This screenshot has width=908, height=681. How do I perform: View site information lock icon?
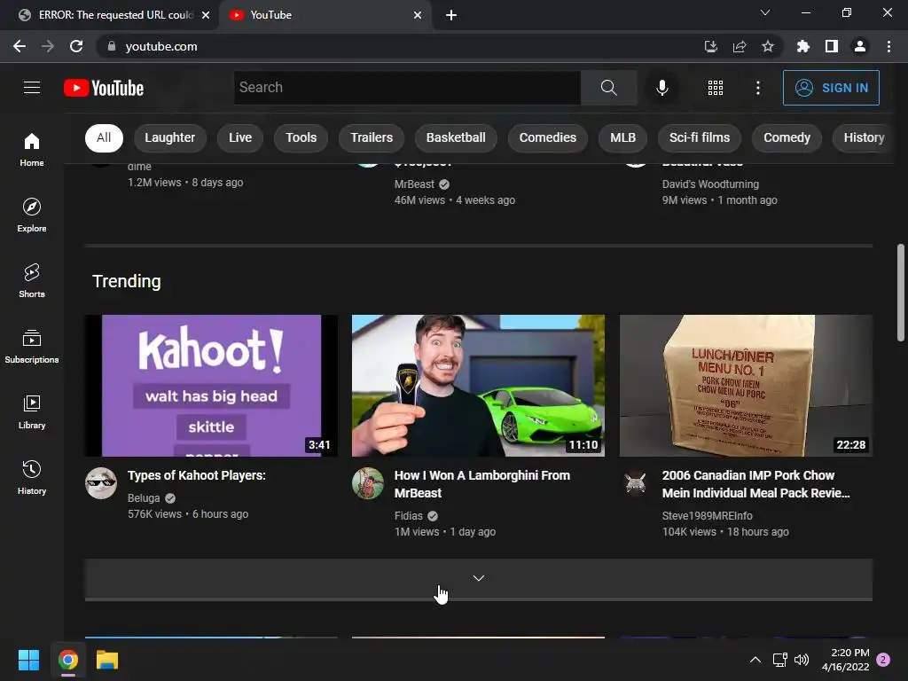click(112, 46)
